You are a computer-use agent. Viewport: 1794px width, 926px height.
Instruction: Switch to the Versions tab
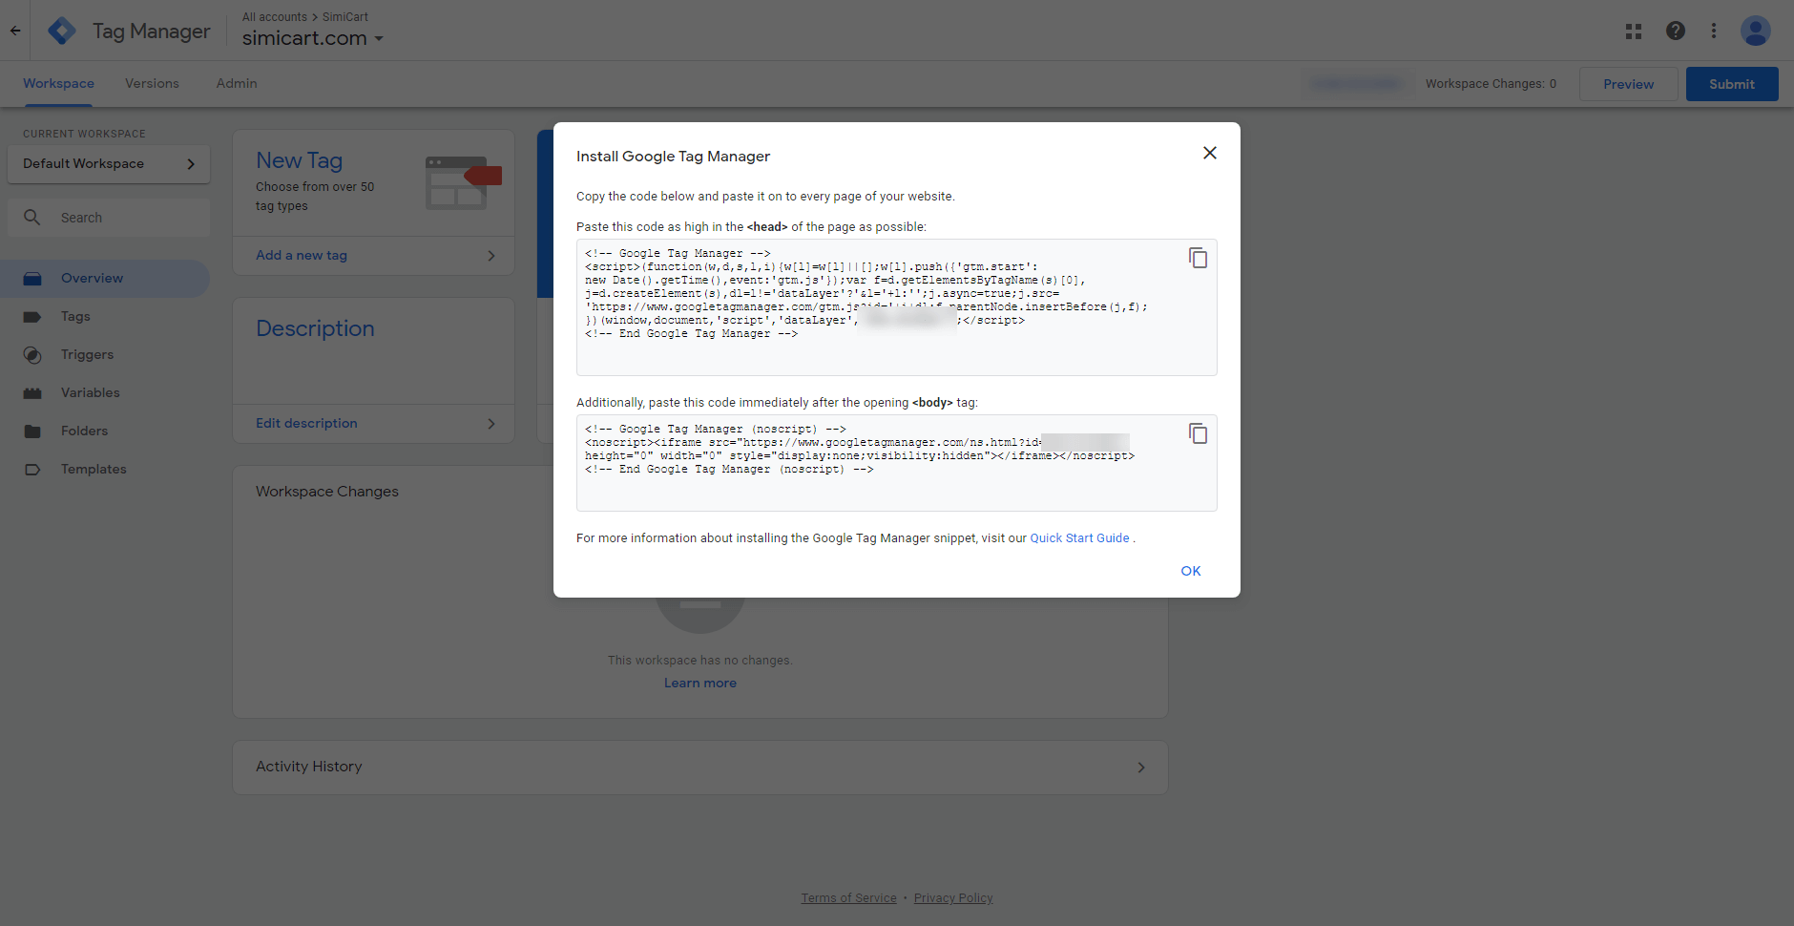tap(152, 84)
